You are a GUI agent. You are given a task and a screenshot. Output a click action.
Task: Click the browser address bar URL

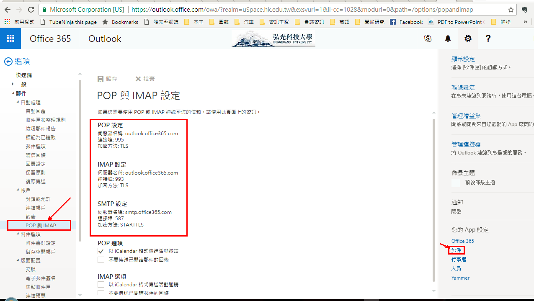pyautogui.click(x=302, y=9)
